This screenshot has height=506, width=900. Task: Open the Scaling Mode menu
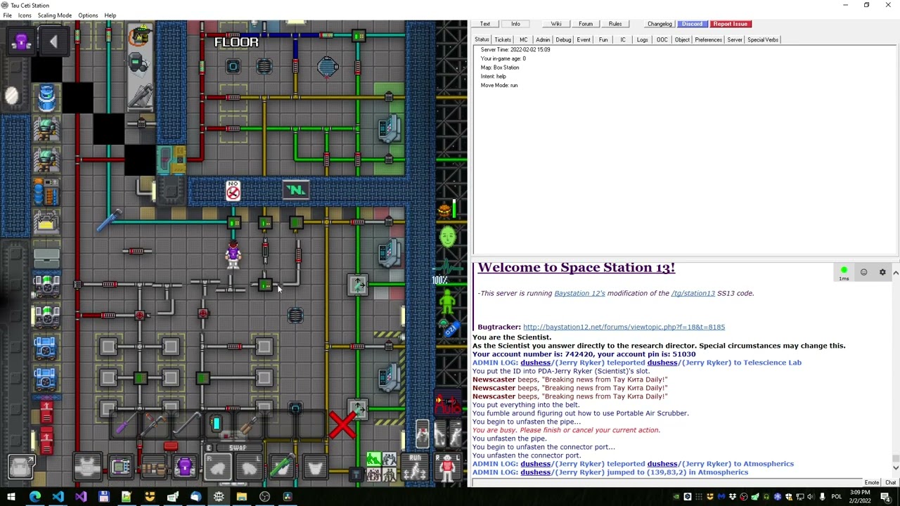tap(55, 15)
